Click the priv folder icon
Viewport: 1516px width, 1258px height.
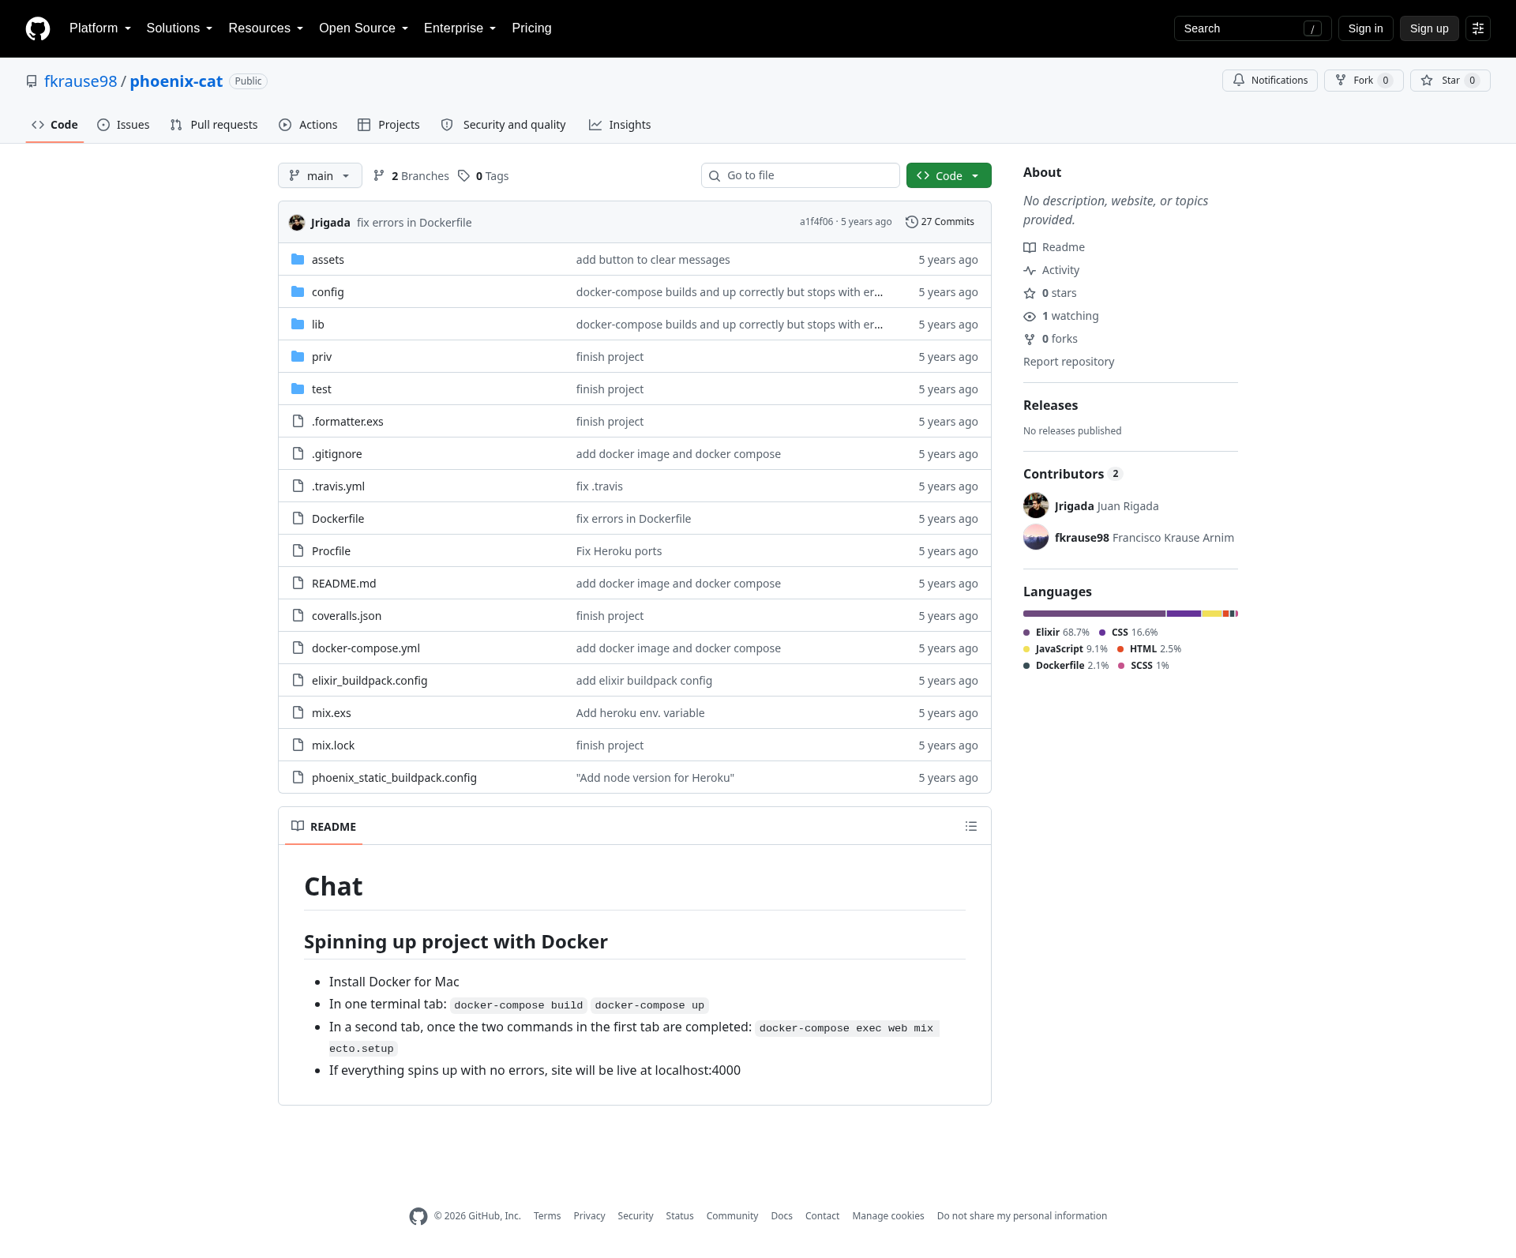[x=298, y=356]
